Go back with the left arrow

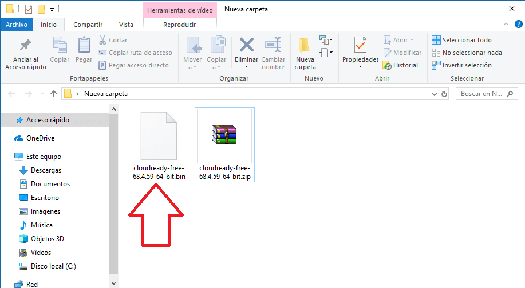(11, 94)
